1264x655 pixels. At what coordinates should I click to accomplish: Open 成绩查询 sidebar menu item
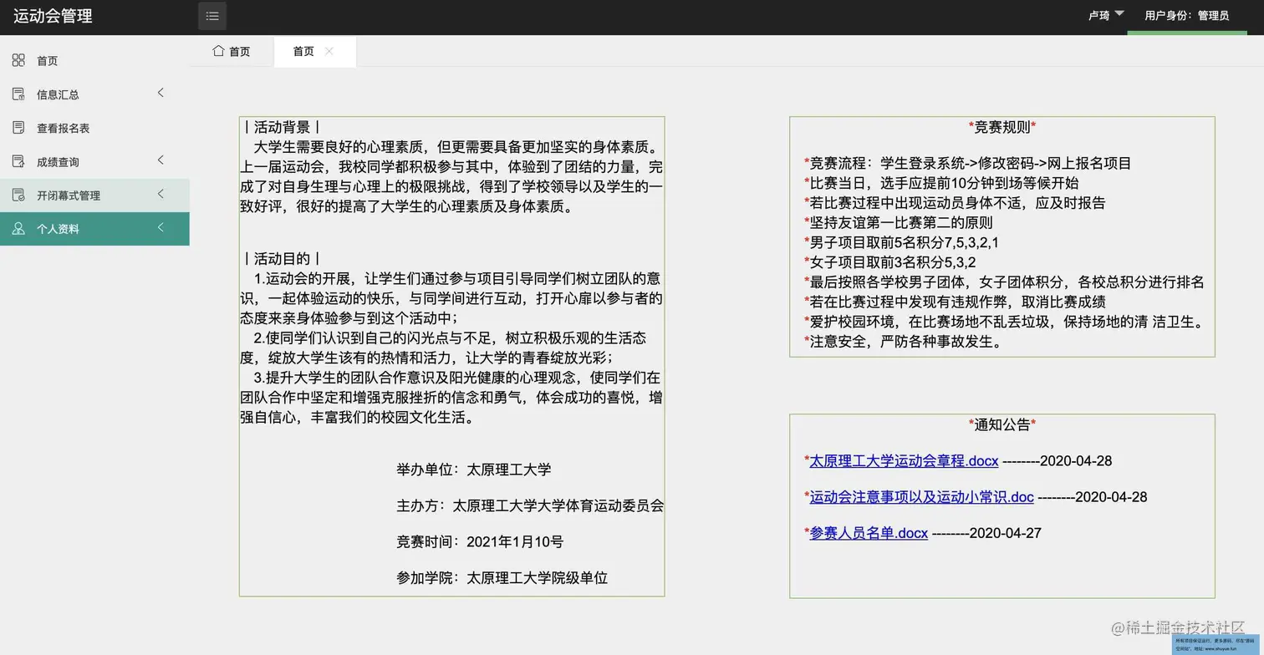pyautogui.click(x=94, y=161)
